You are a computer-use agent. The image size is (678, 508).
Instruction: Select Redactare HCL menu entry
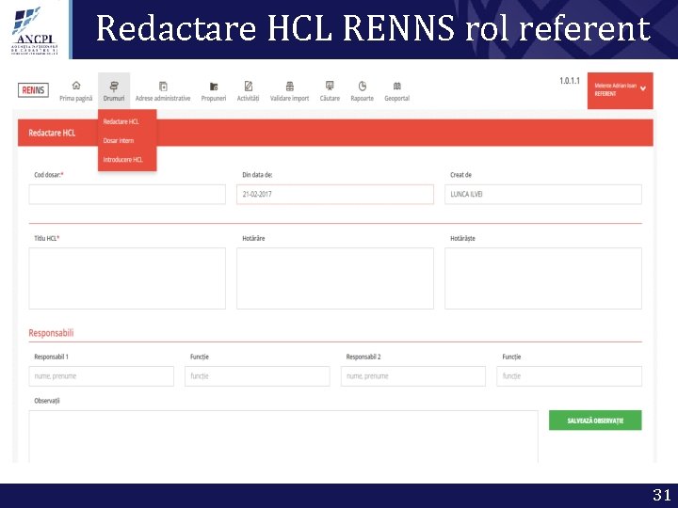coord(121,121)
